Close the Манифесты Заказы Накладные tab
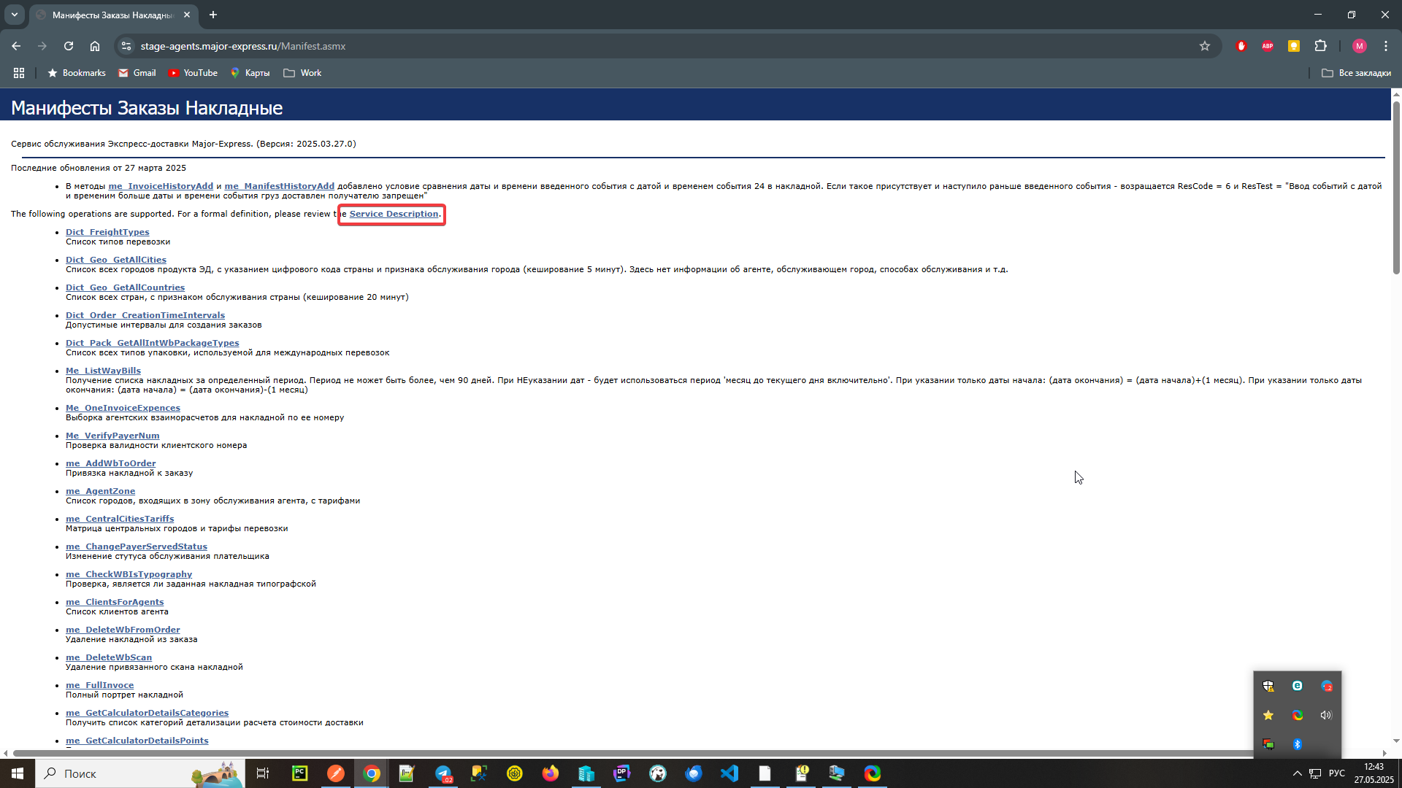This screenshot has width=1402, height=788. 187,15
